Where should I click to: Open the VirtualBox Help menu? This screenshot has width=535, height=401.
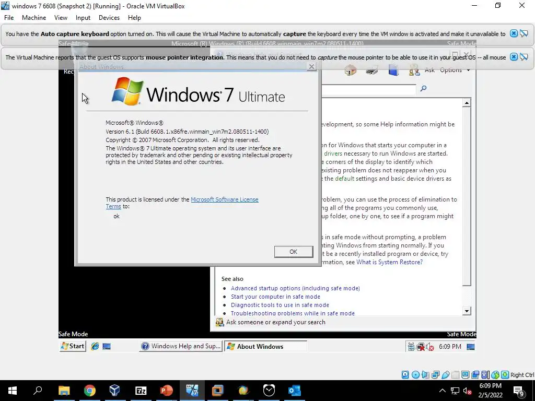click(x=134, y=18)
